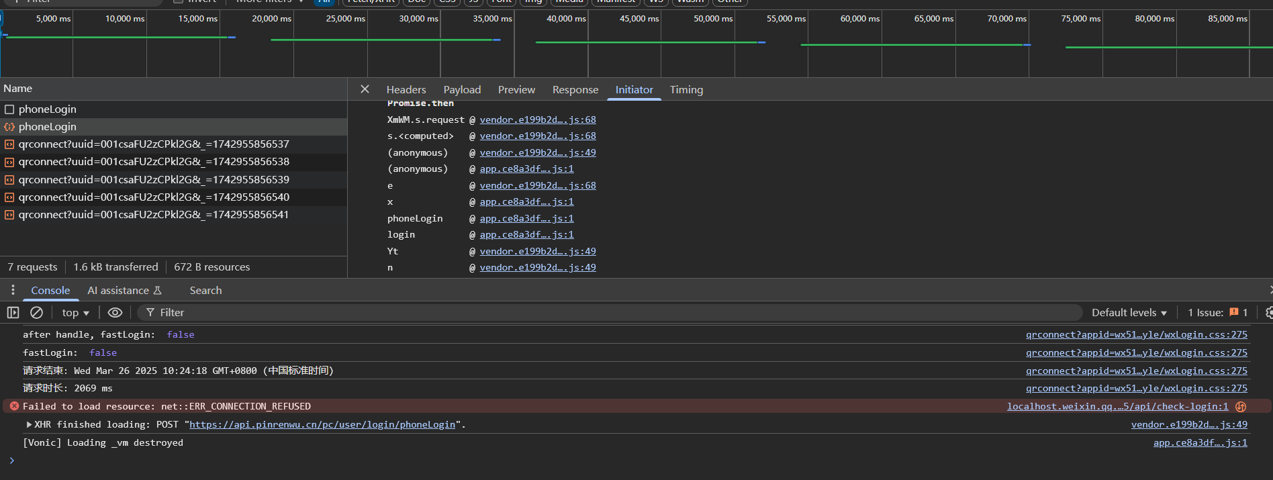
Task: Open the drawer three-dot menu
Action: click(13, 290)
